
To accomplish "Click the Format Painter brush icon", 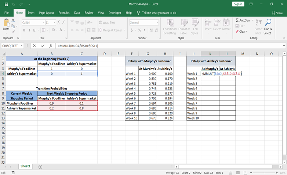I will (x=13, y=32).
